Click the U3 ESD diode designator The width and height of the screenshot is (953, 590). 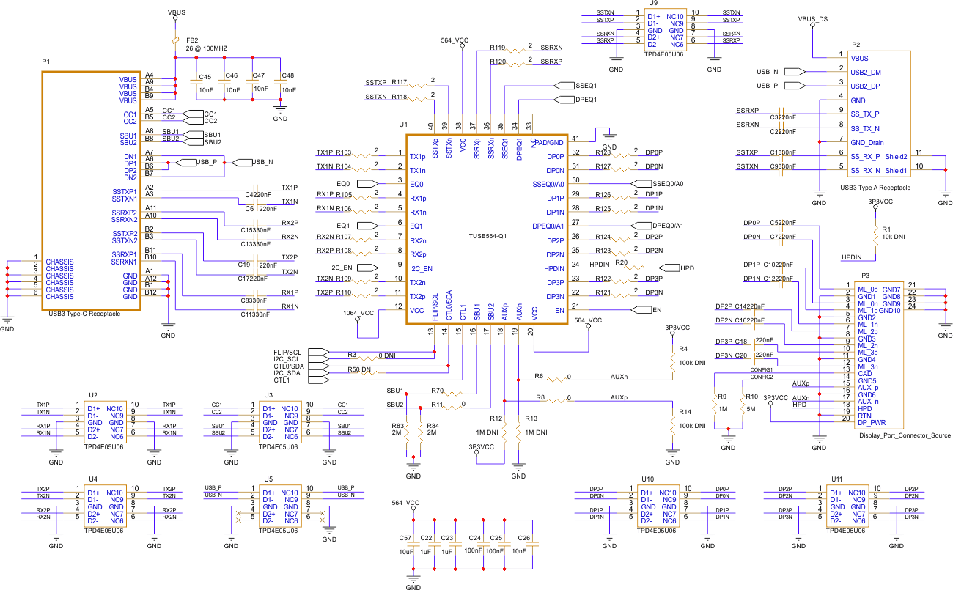coord(268,394)
